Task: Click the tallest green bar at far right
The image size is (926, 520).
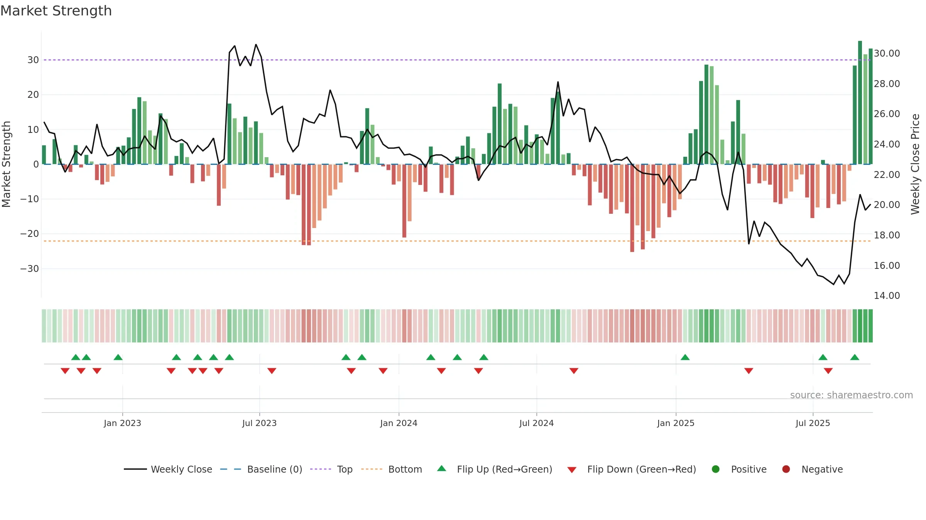Action: click(x=860, y=102)
